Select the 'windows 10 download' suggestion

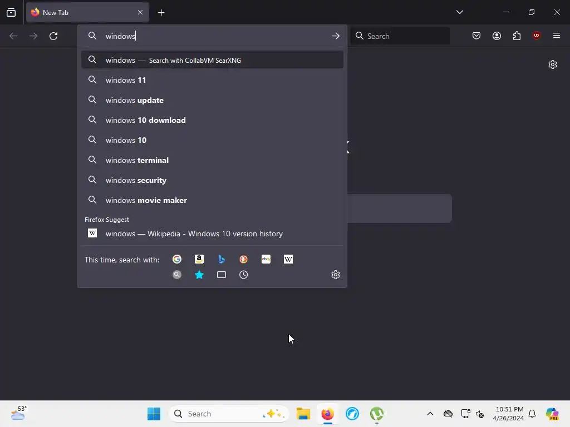pos(212,120)
